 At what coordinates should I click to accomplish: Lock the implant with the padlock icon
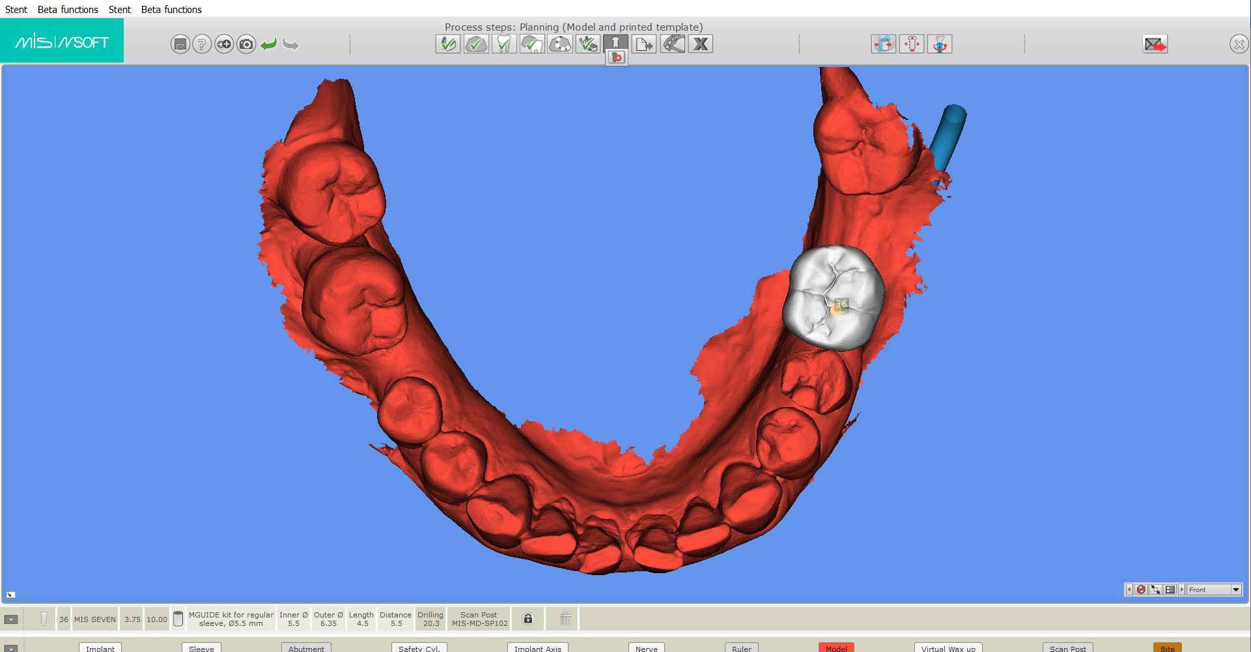(x=528, y=619)
